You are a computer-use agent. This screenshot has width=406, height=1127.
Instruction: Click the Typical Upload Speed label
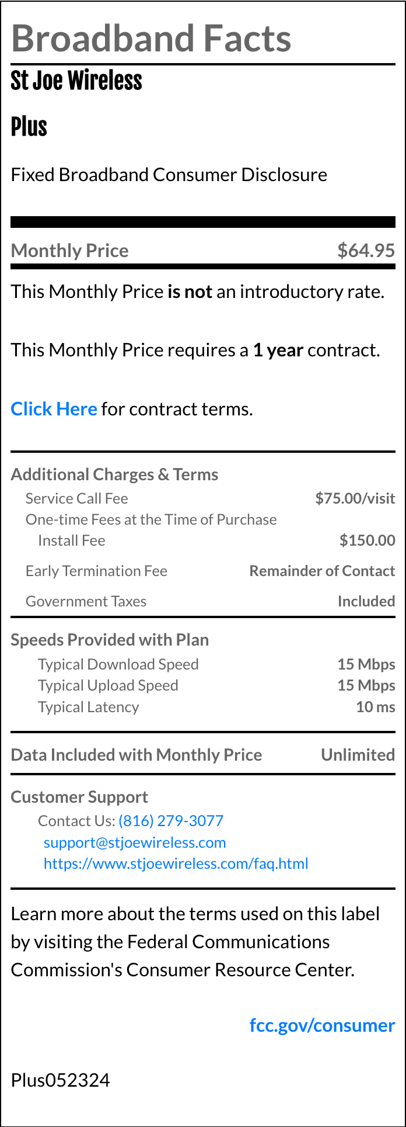[108, 685]
